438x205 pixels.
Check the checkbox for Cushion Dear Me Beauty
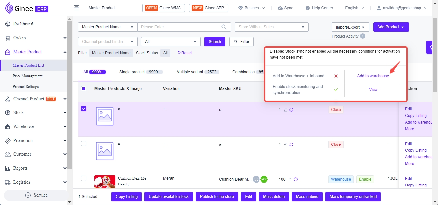(84, 178)
